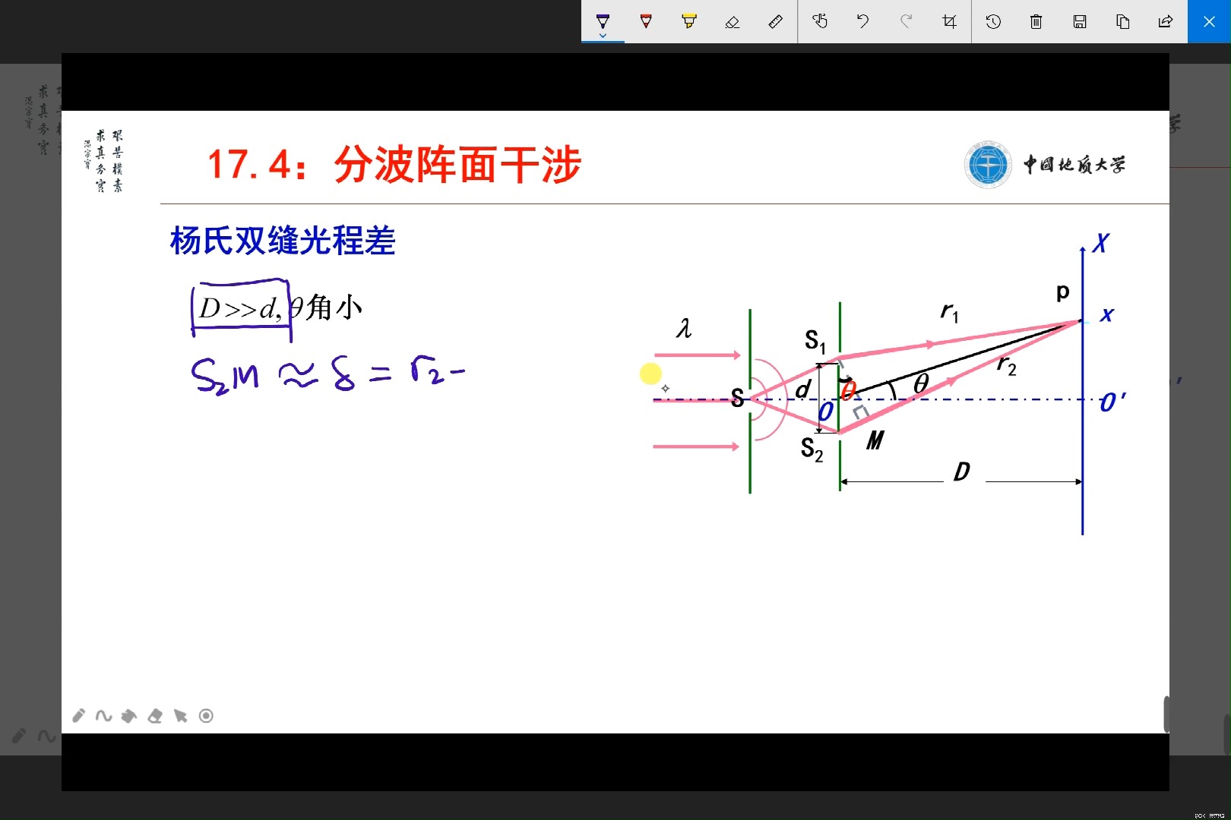This screenshot has height=820, width=1231.
Task: Copy the sketch to clipboard
Action: click(x=1123, y=21)
